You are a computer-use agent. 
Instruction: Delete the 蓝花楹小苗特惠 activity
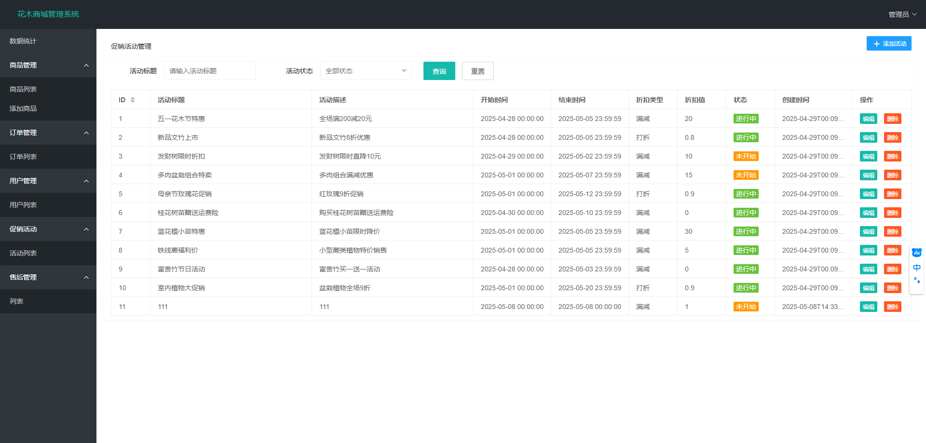pyautogui.click(x=893, y=231)
